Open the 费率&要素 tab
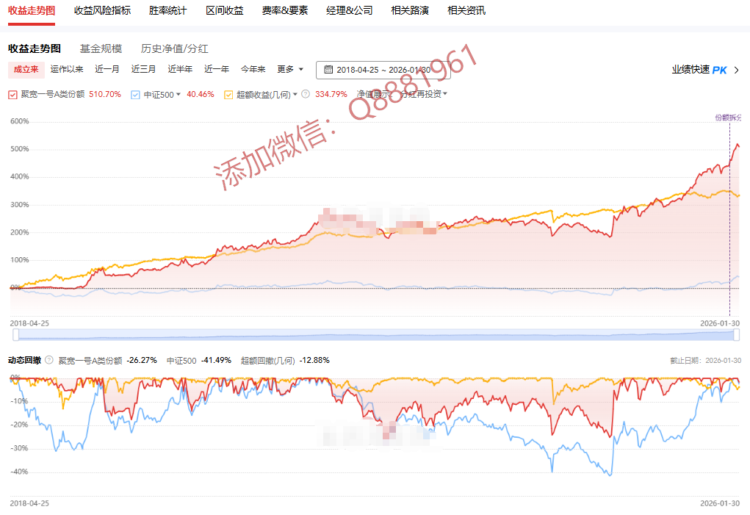750x515 pixels. click(x=285, y=10)
